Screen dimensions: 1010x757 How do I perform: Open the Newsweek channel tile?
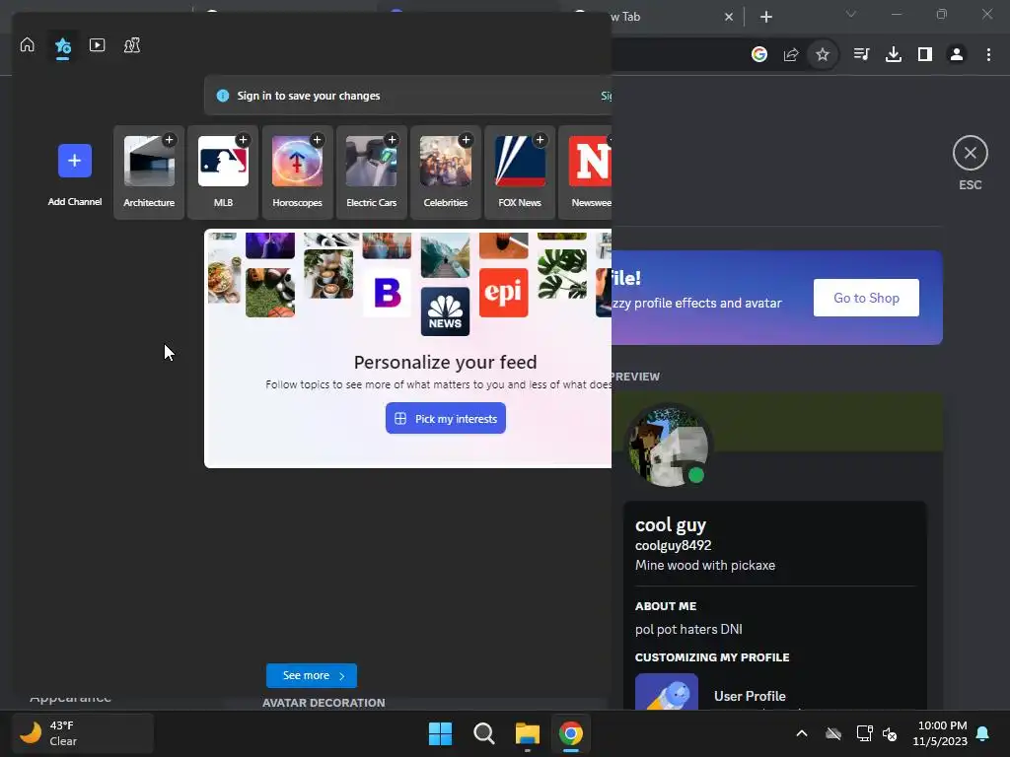pyautogui.click(x=586, y=172)
